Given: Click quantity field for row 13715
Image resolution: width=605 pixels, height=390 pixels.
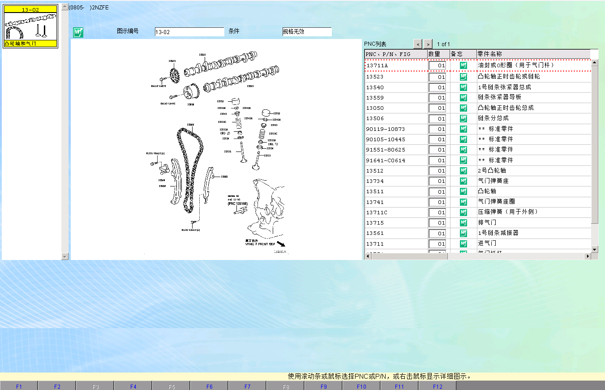Looking at the screenshot, I should 437,223.
